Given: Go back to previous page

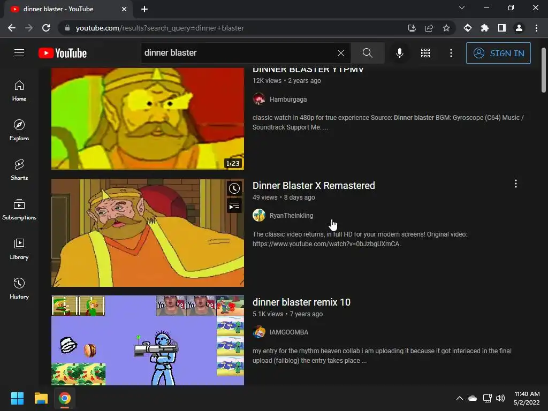Looking at the screenshot, I should point(12,28).
